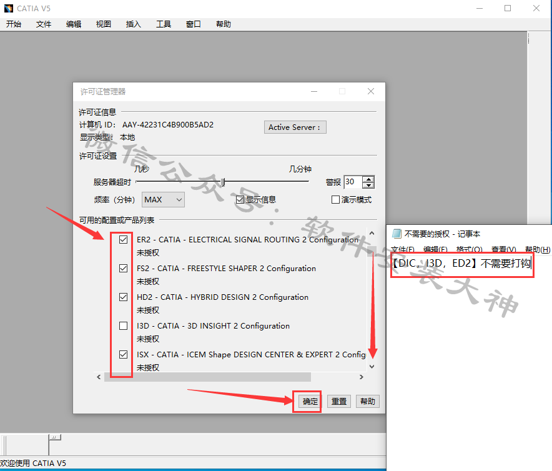
Task: Toggle the FS2 Freestyle Shaper checkbox
Action: click(x=123, y=269)
